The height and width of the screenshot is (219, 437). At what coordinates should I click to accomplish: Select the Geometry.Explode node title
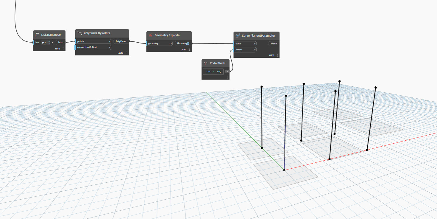pos(167,35)
